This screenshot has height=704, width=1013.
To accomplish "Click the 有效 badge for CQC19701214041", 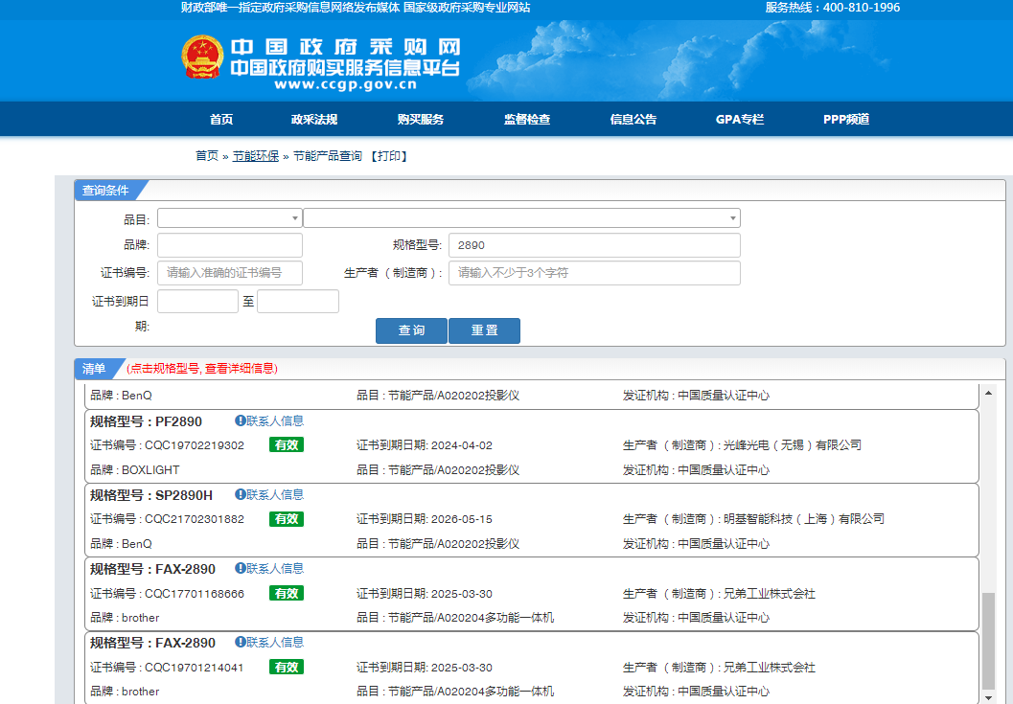I will click(x=287, y=667).
